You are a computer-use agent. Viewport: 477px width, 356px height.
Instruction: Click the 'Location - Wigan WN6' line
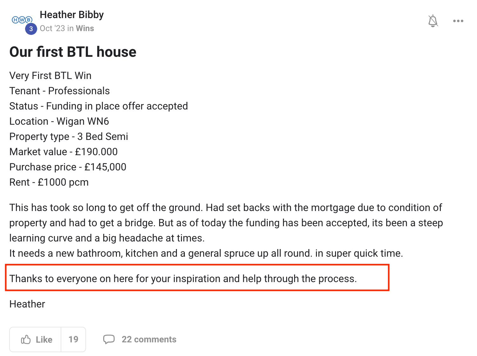click(x=59, y=121)
